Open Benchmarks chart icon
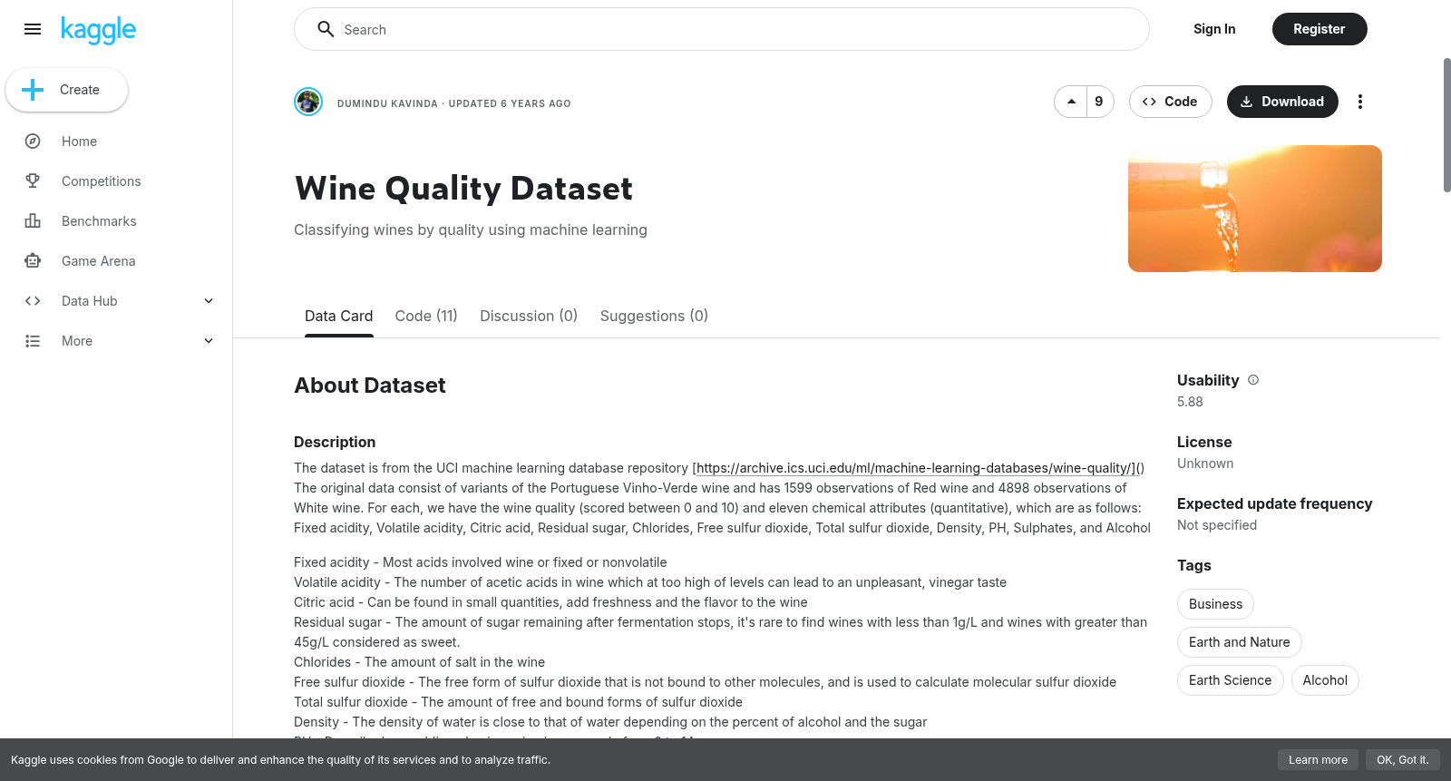This screenshot has height=781, width=1451. 33,221
